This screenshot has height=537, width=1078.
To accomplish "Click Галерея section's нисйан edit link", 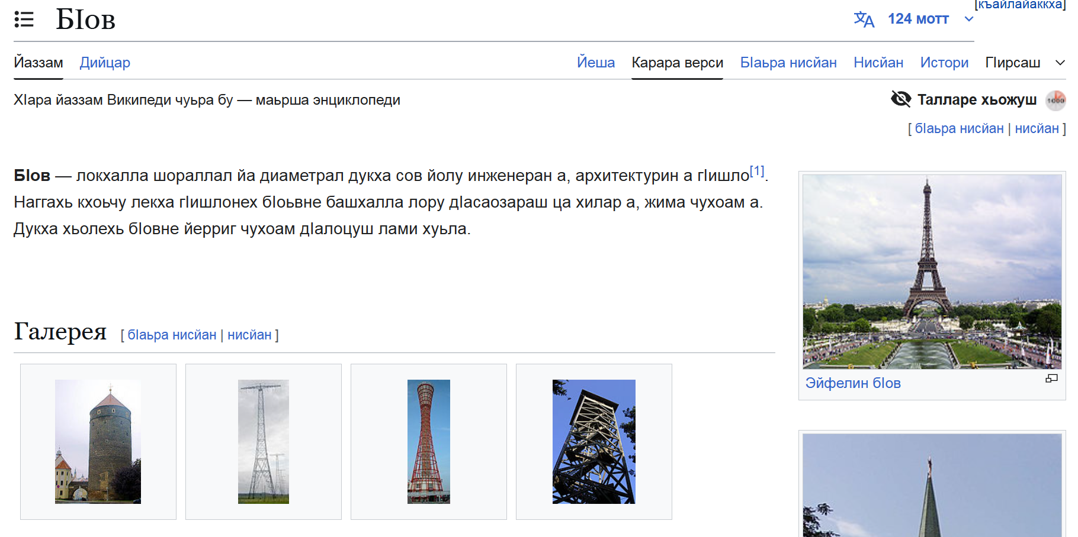I will [249, 335].
